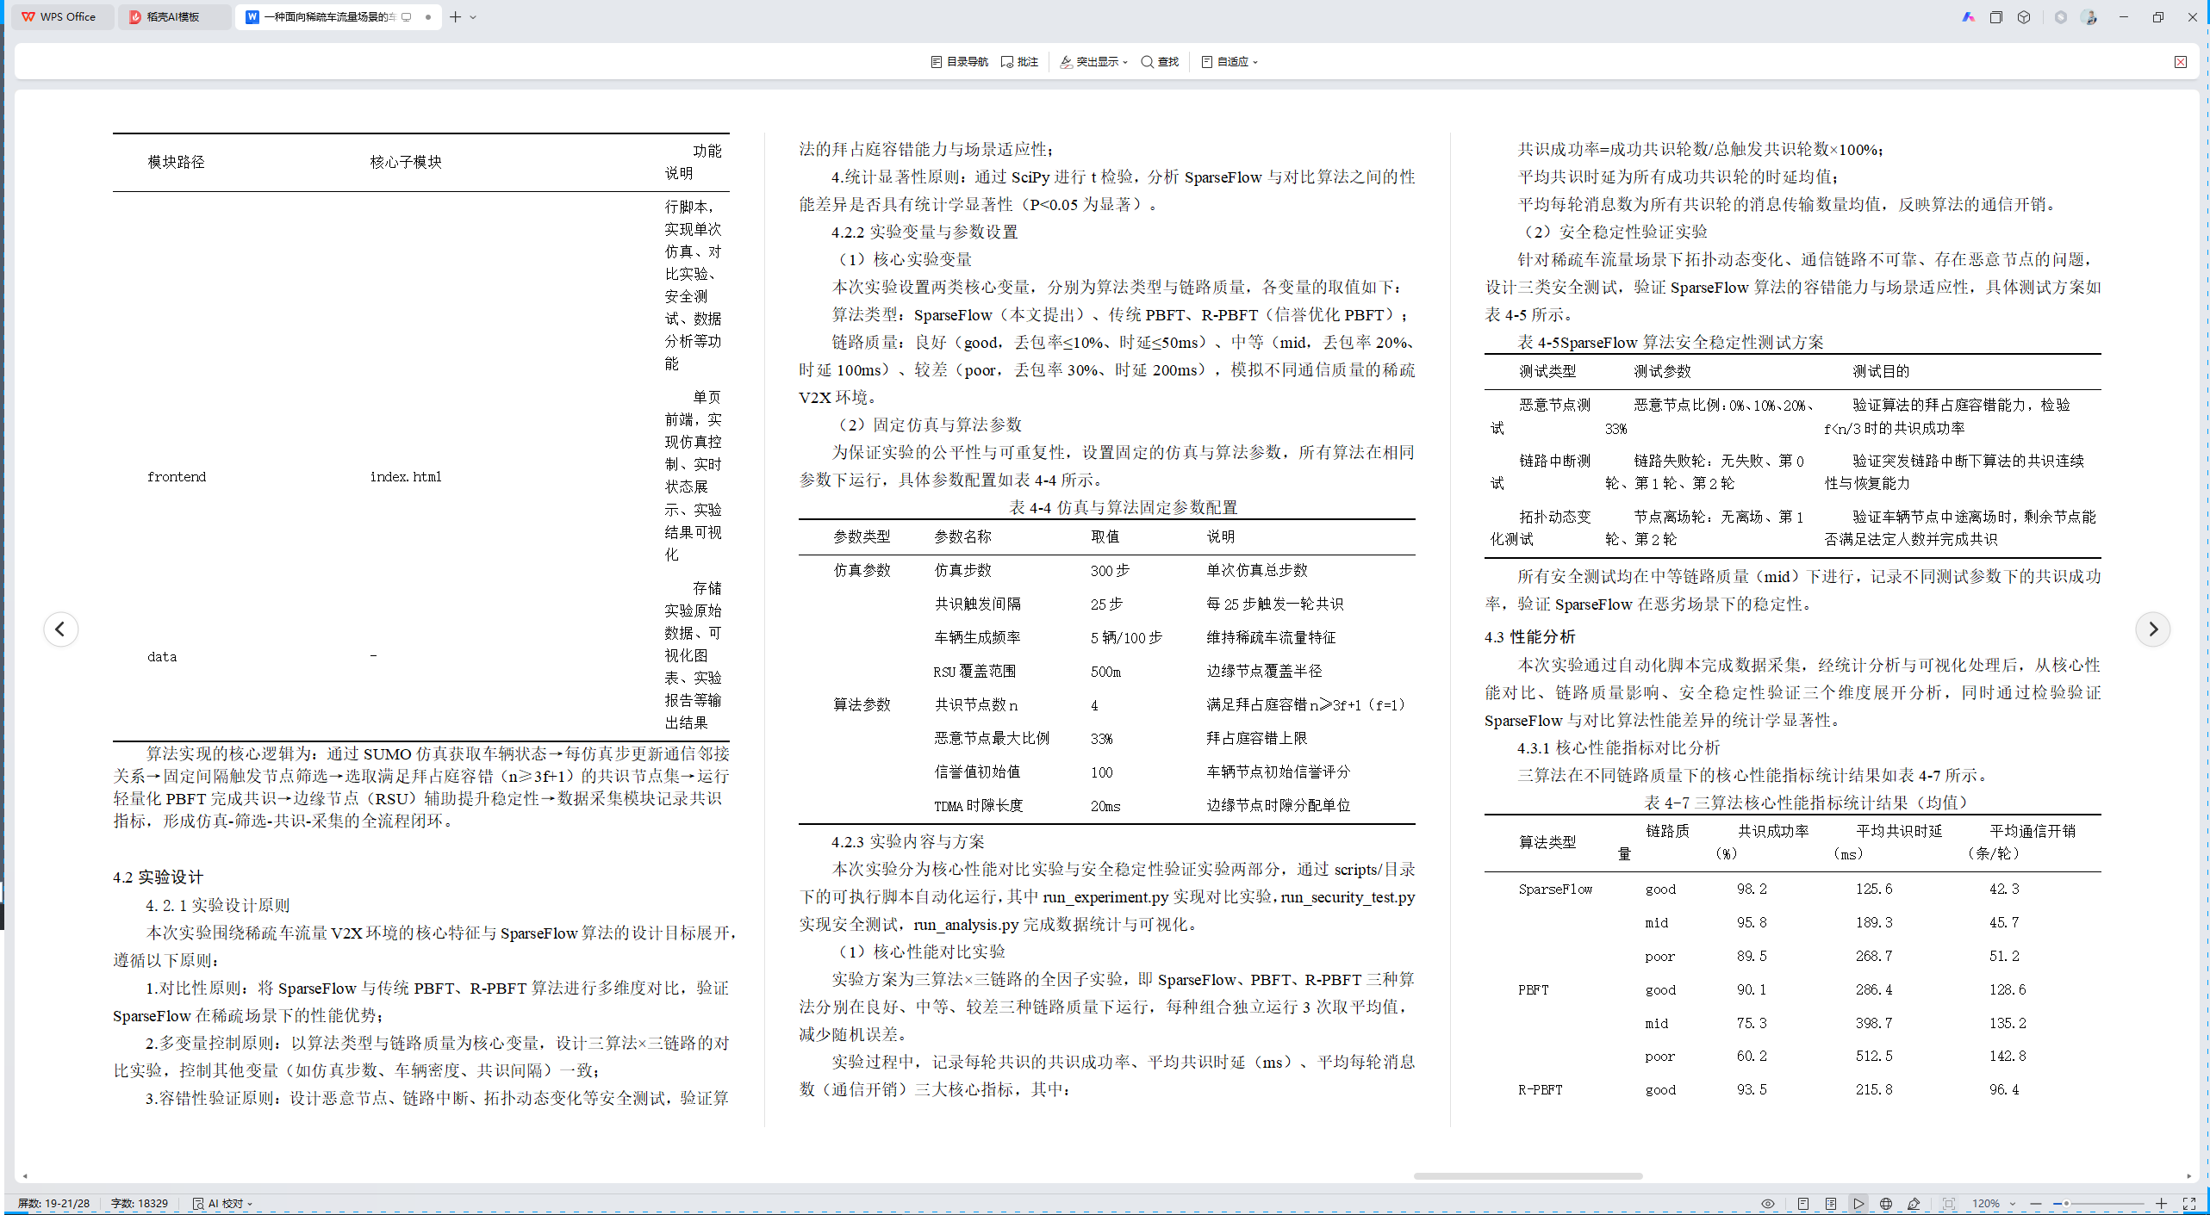Open the 突出显示 highlight dropdown
The width and height of the screenshot is (2210, 1215).
pyautogui.click(x=1093, y=62)
